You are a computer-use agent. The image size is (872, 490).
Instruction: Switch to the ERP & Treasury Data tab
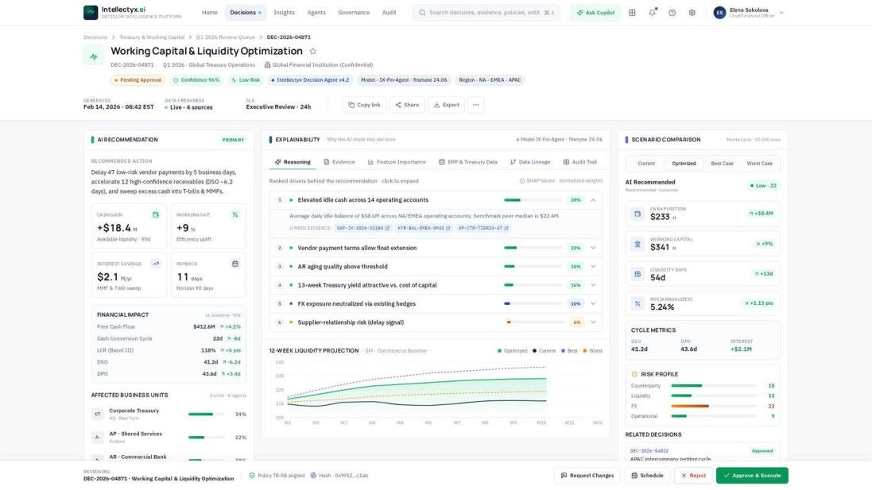click(467, 162)
